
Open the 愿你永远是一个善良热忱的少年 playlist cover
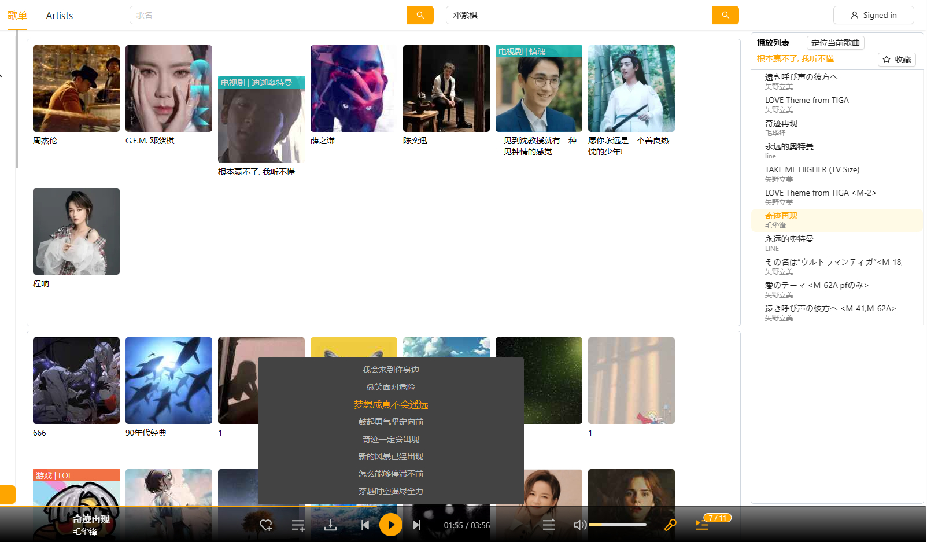coord(631,89)
